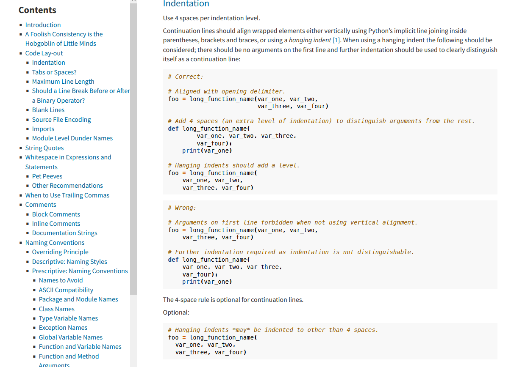The image size is (525, 367).
Task: Click the 'Optional:' paragraph text
Action: [176, 312]
